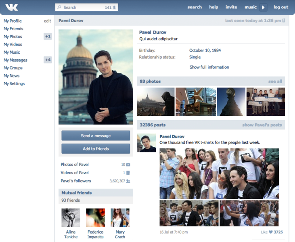Go to My Settings in sidebar

click(14, 83)
